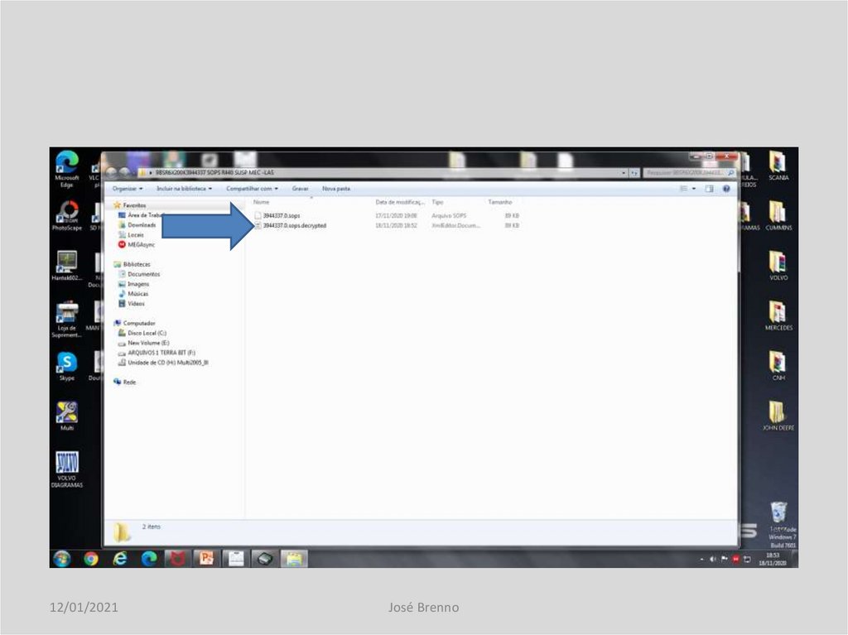Launch Skype from the desktop
Viewport: 848px width, 635px height.
pos(66,366)
